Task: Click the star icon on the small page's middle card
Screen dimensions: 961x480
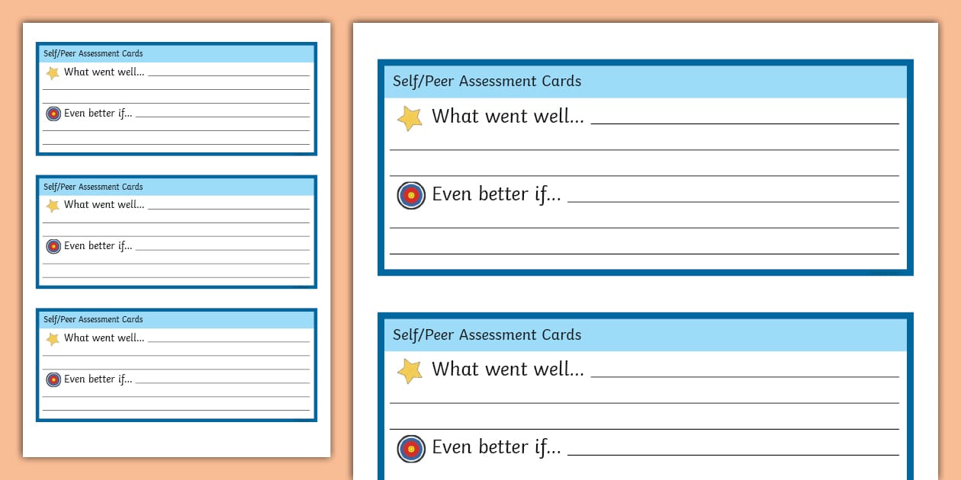Action: [53, 206]
